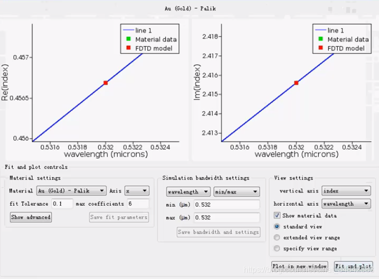The width and height of the screenshot is (379, 279).
Task: Click the wavelength (microns) label under the right plot
Action: point(297,154)
